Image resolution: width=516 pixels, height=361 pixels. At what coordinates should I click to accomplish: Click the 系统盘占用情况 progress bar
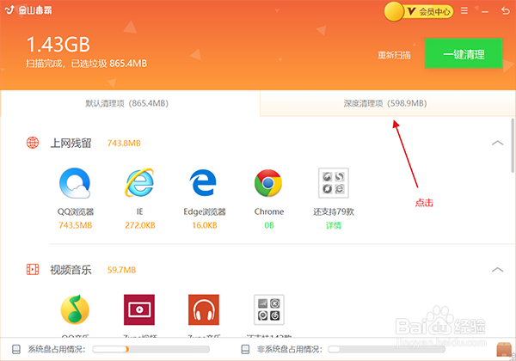point(151,349)
